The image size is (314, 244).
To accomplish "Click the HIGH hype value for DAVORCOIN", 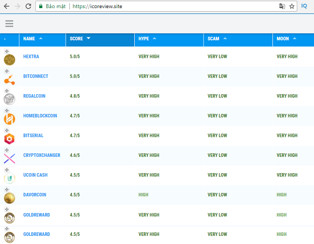I will (143, 195).
